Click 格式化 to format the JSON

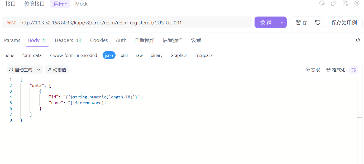click(336, 70)
